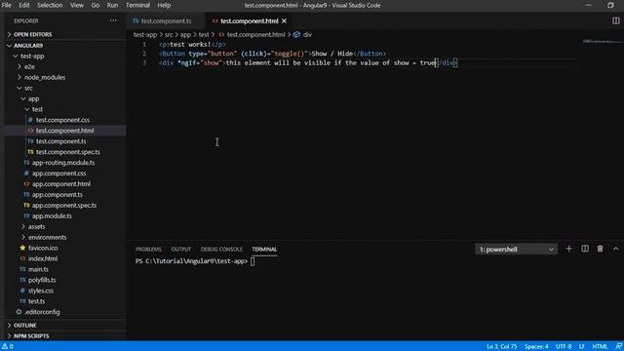Open problems count in status bar
Image resolution: width=624 pixels, height=351 pixels.
click(8, 346)
